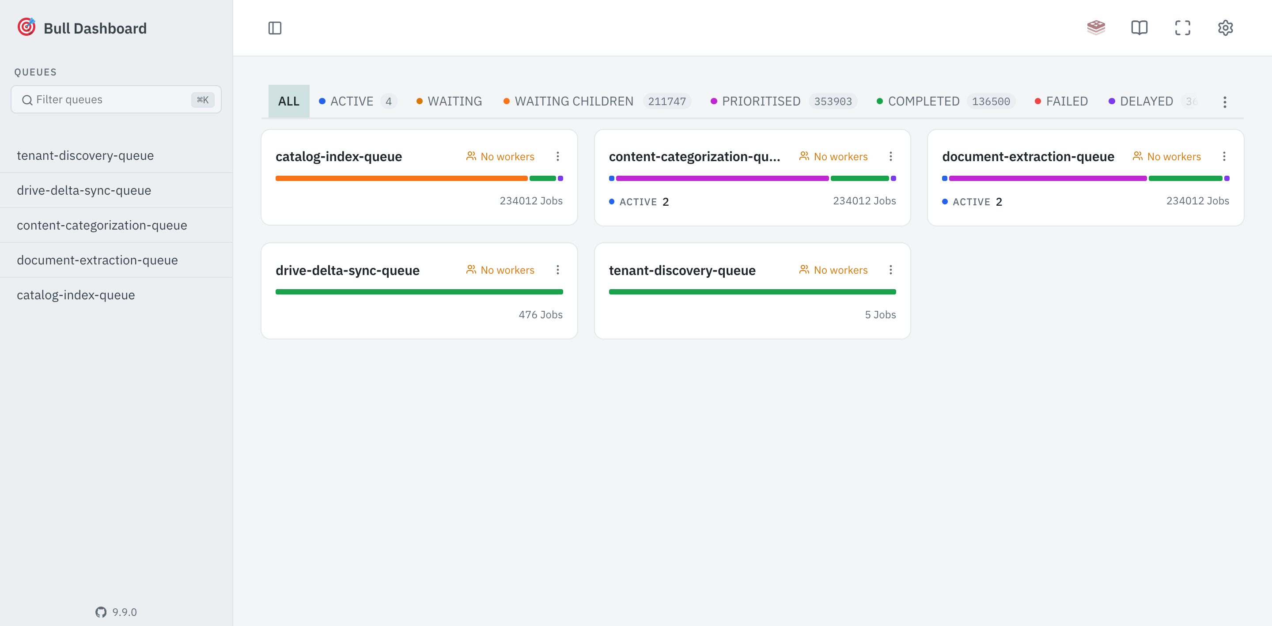Click No workers label on catalog-index-queue card
The height and width of the screenshot is (626, 1272).
(x=507, y=156)
